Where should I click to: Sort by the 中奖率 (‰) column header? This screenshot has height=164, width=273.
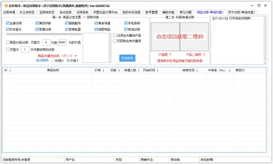(220, 70)
